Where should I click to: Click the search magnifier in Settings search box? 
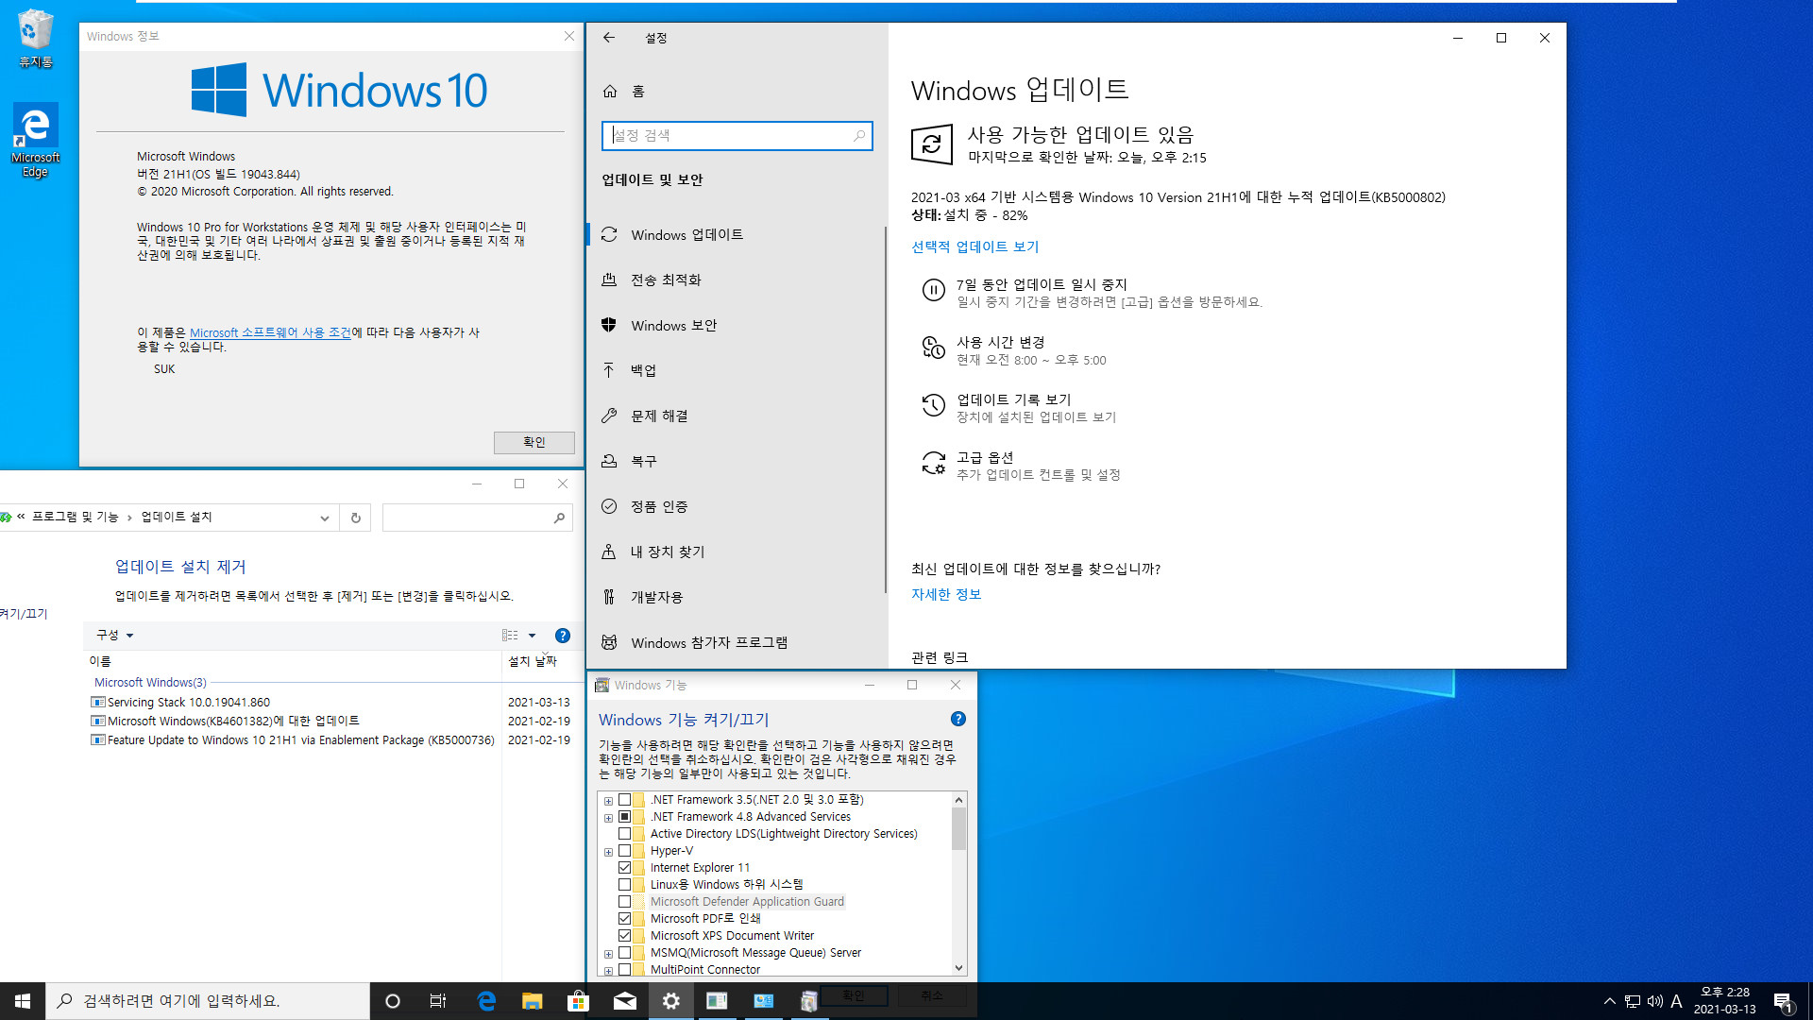point(858,136)
